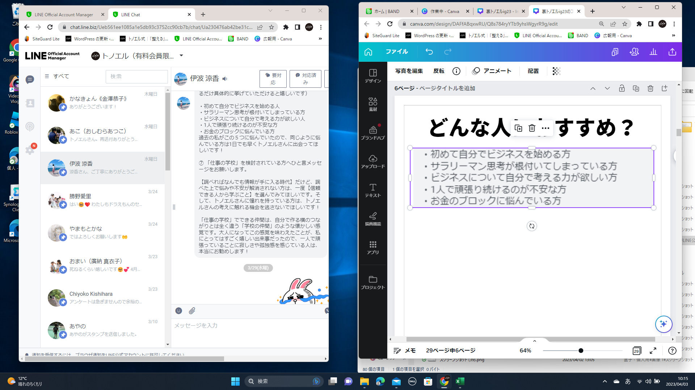Click the 写真を編集 button
Image resolution: width=695 pixels, height=390 pixels.
(409, 71)
